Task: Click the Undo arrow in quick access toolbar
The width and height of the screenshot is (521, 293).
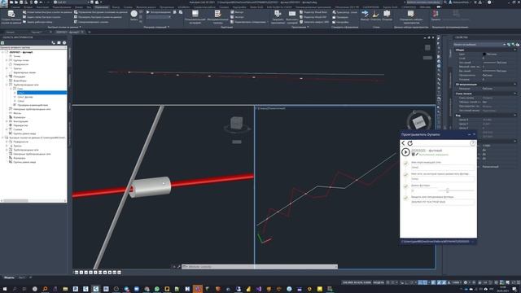Action: [x=41, y=2]
